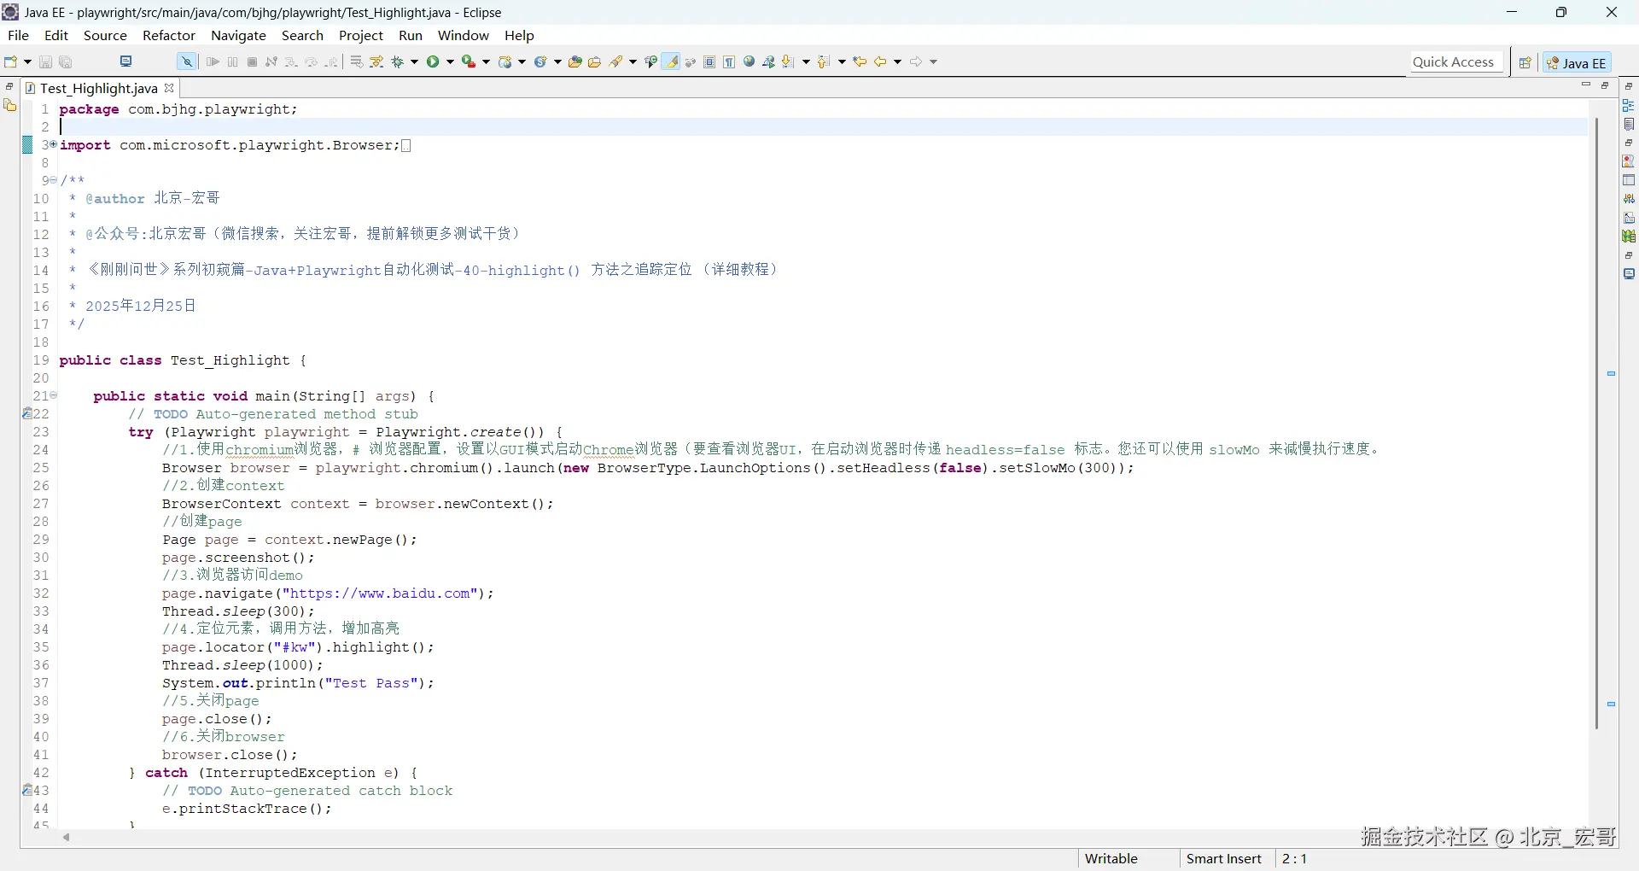Viewport: 1639px width, 871px height.
Task: Open the New wizard dropdown arrow
Action: (x=27, y=61)
